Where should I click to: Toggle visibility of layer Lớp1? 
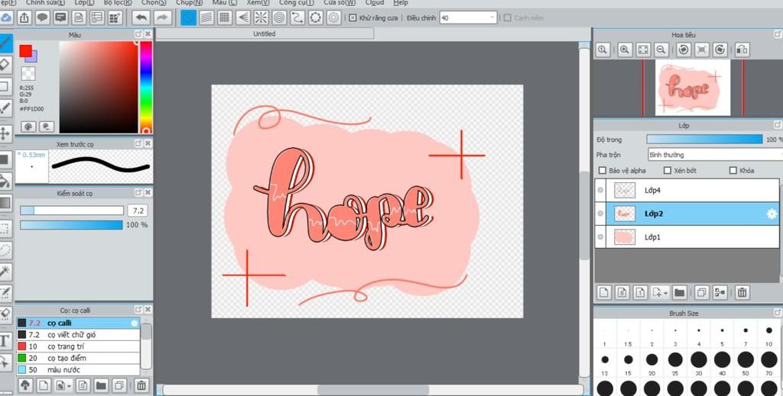pyautogui.click(x=600, y=237)
